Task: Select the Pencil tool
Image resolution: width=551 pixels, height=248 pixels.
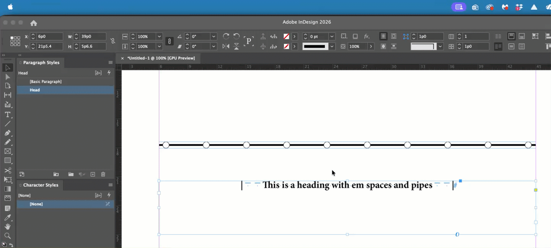Action: (8, 142)
